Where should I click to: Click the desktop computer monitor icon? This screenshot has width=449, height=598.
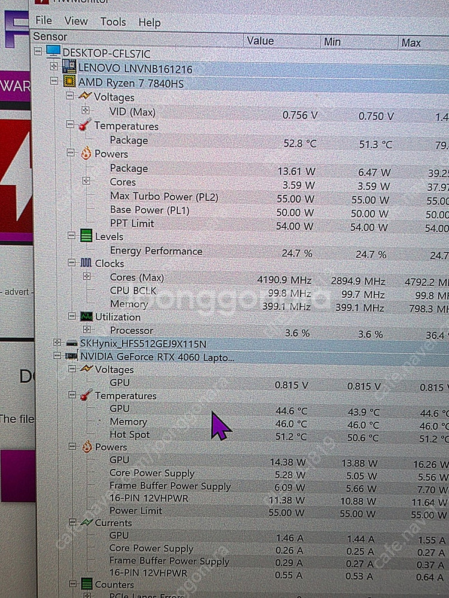click(x=53, y=51)
